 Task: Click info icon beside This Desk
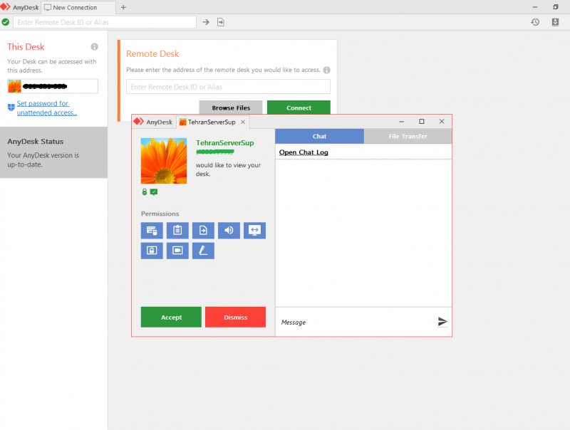click(95, 47)
